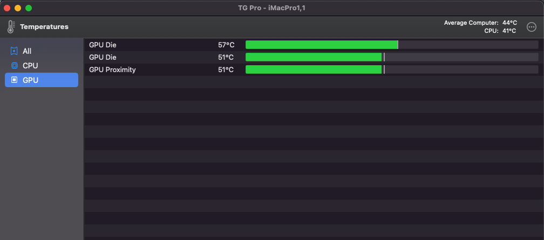Select the All sensors sidebar icon

(x=14, y=51)
